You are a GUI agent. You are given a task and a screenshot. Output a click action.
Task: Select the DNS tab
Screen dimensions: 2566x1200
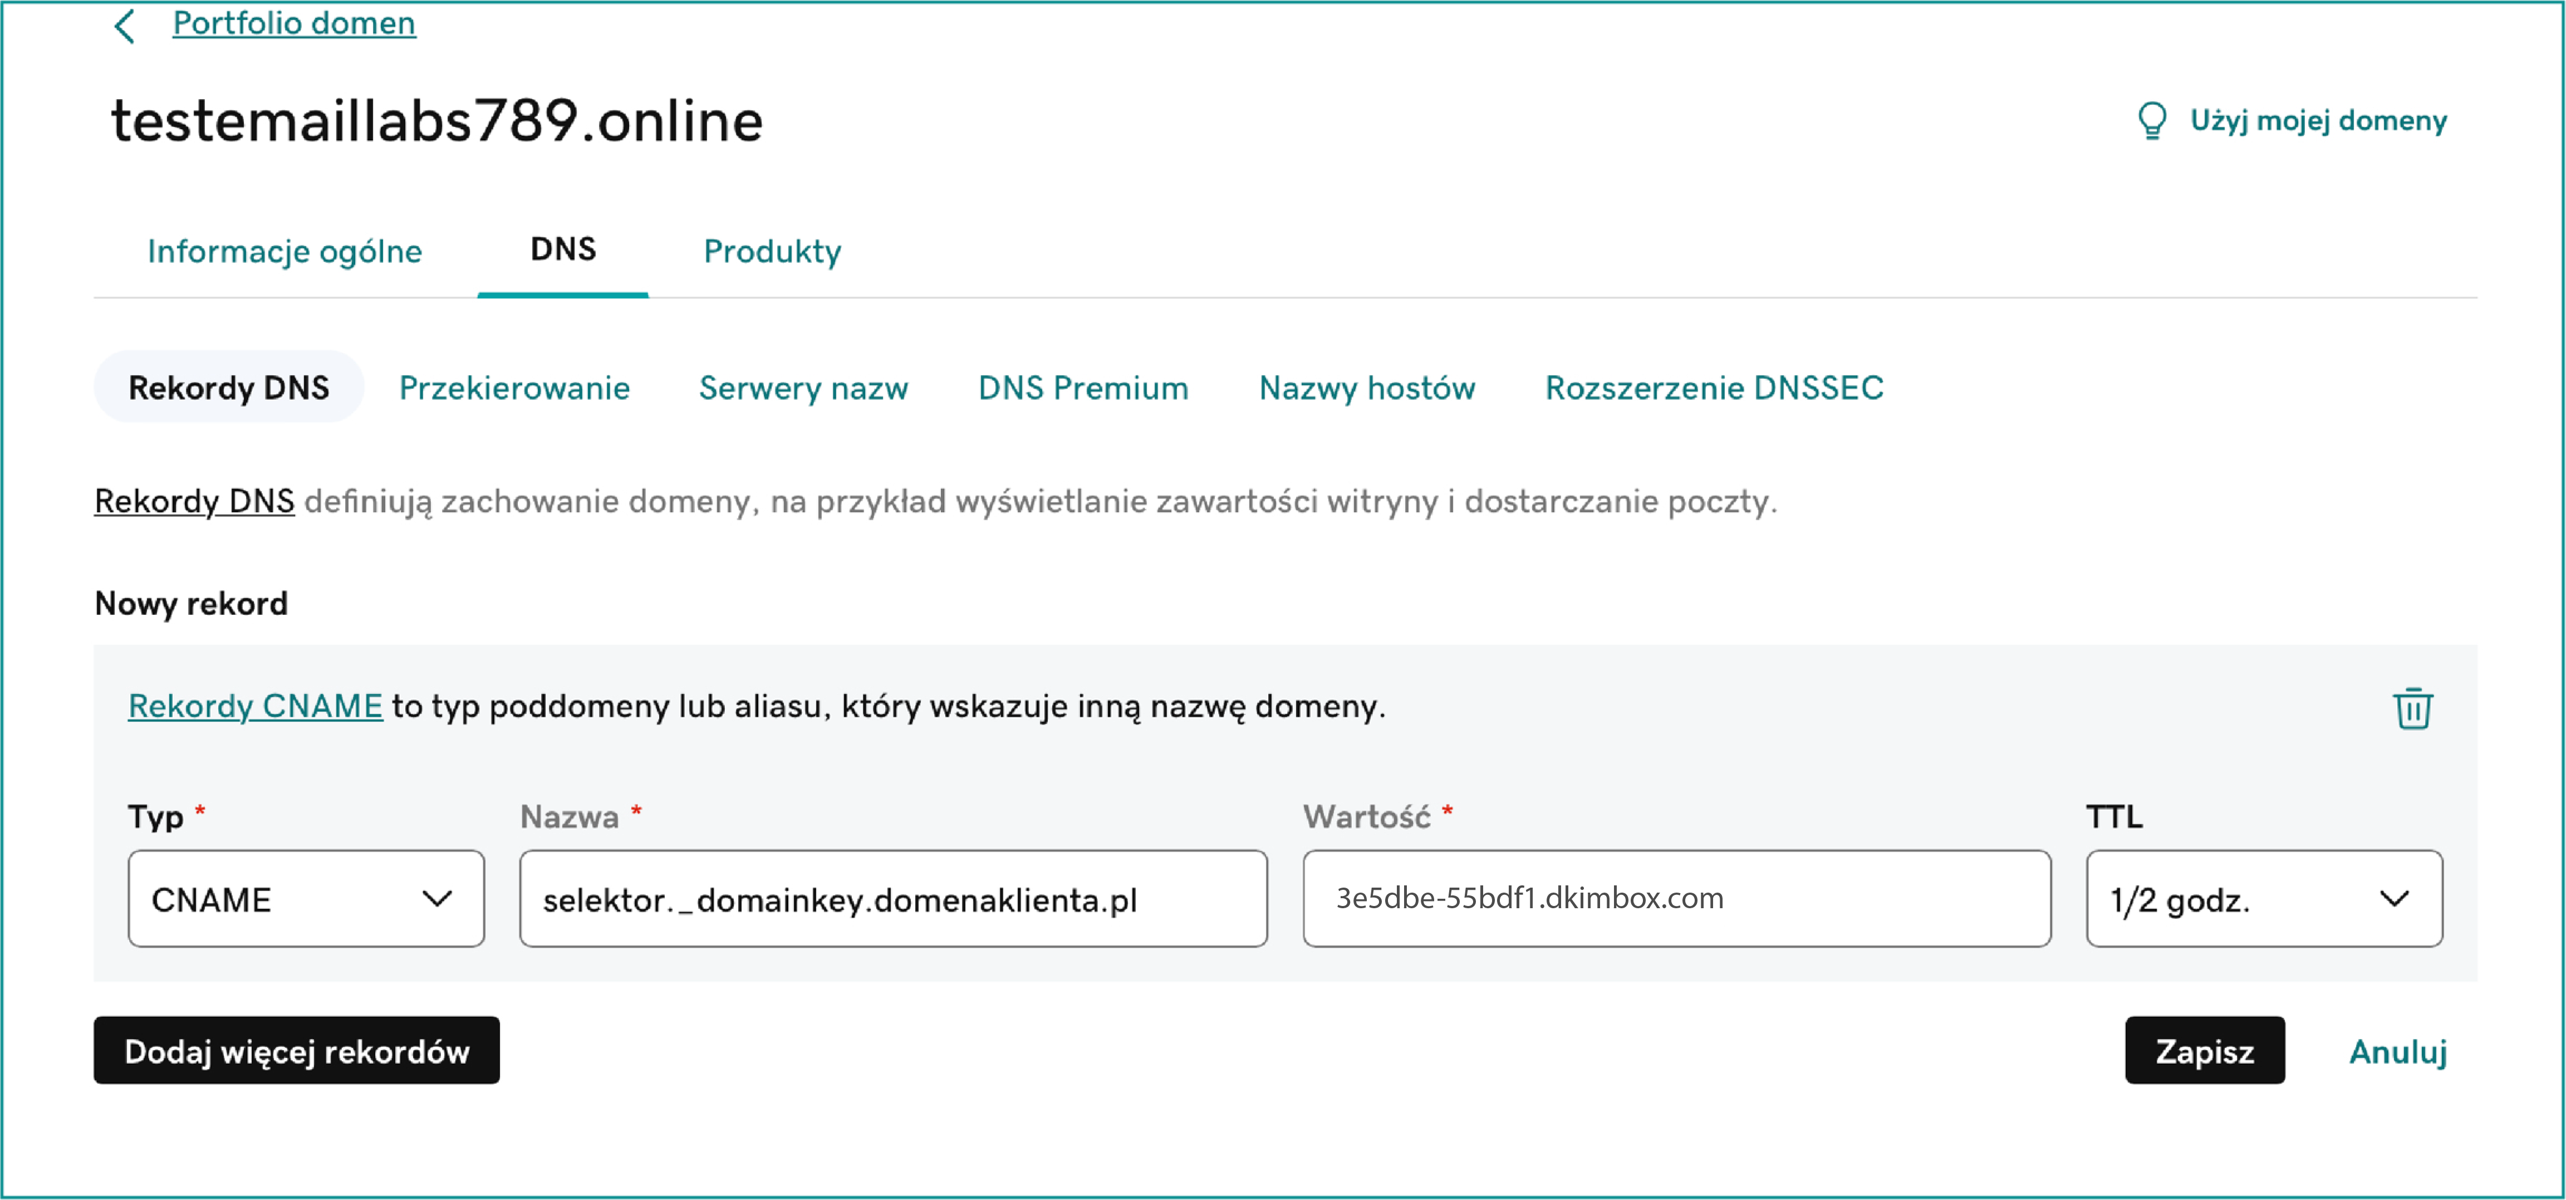(563, 249)
